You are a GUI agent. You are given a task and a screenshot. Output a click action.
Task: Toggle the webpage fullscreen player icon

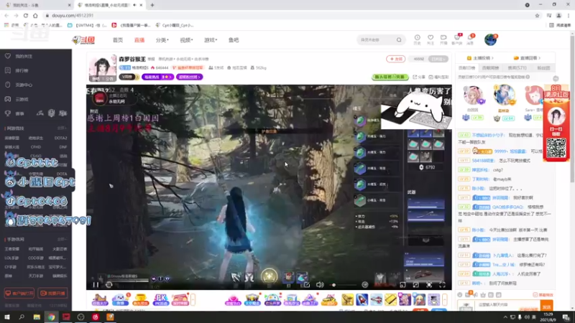[429, 284]
